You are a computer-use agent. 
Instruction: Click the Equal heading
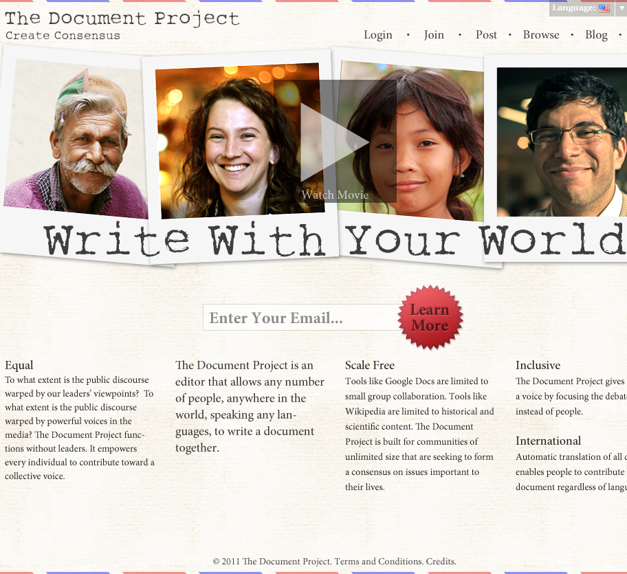pos(19,365)
